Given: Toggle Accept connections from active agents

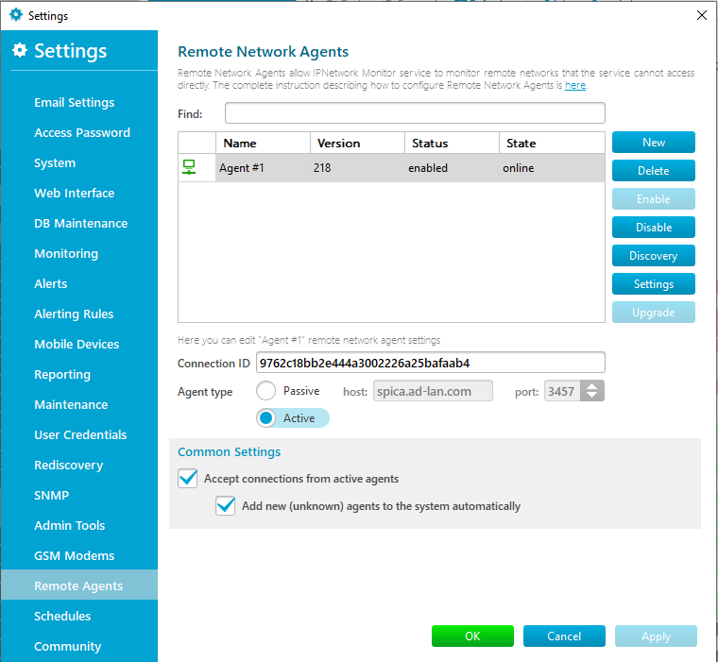Looking at the screenshot, I should pos(188,479).
